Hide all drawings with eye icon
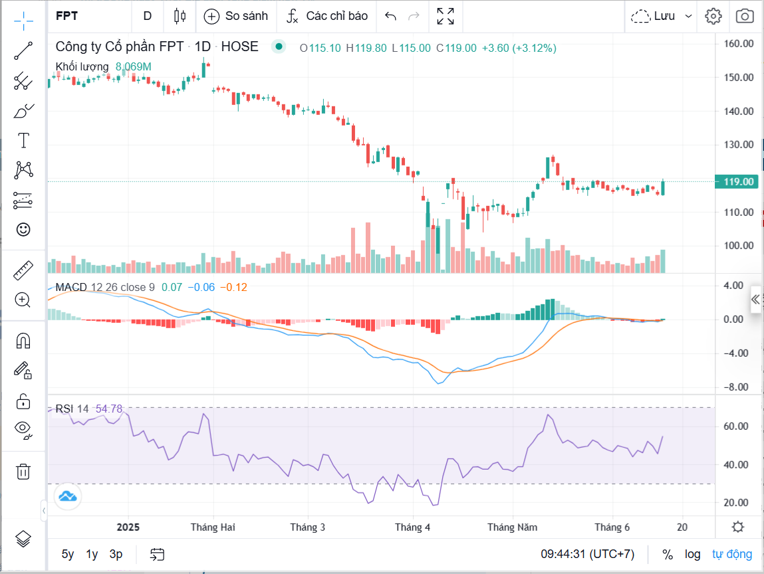This screenshot has height=574, width=764. pyautogui.click(x=23, y=430)
